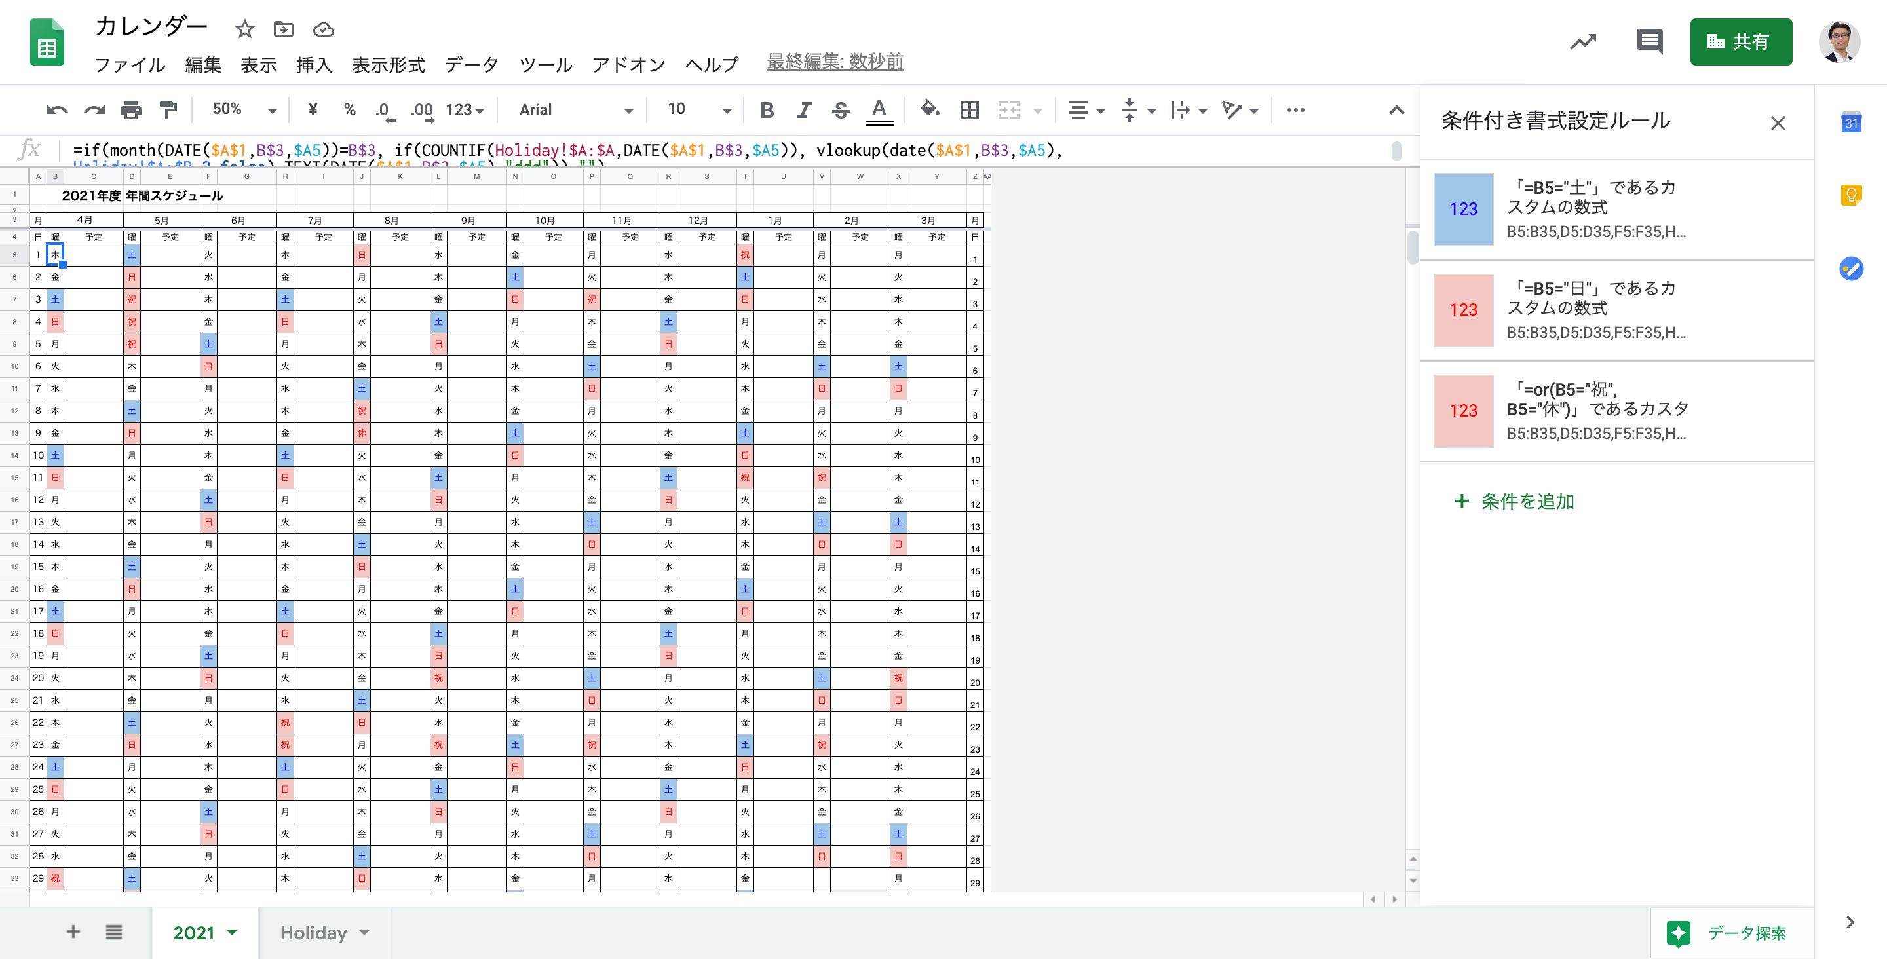Viewport: 1887px width, 959px height.
Task: Click the print icon
Action: 130,110
